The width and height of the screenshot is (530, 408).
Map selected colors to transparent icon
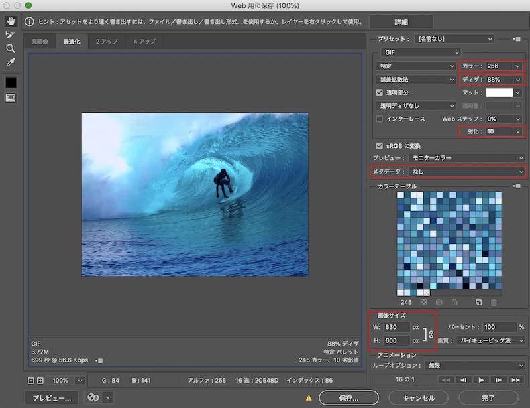point(423,302)
